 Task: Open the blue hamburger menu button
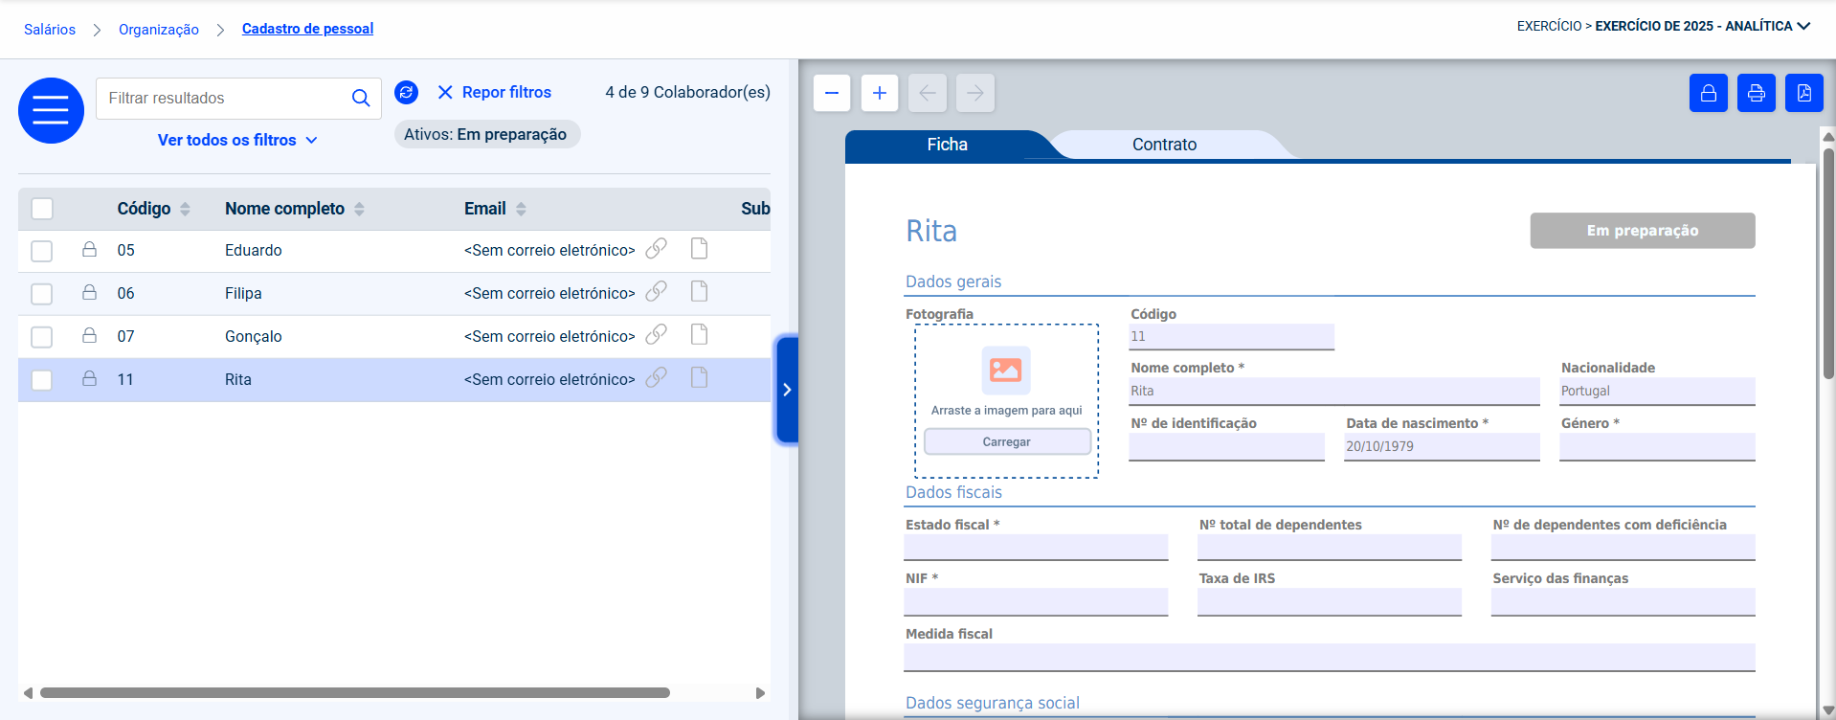[x=51, y=110]
